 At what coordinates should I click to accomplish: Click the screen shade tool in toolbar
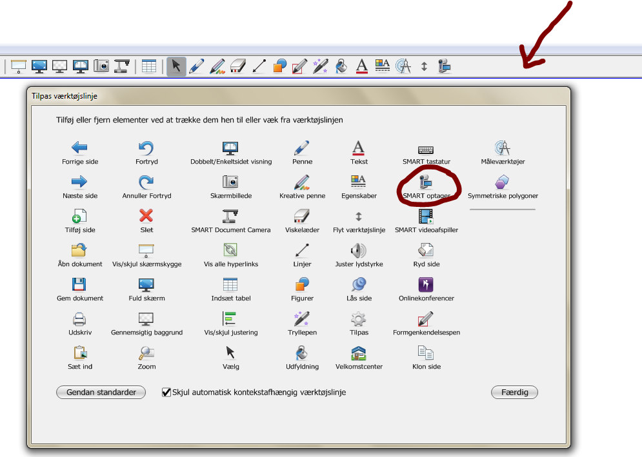(x=19, y=66)
